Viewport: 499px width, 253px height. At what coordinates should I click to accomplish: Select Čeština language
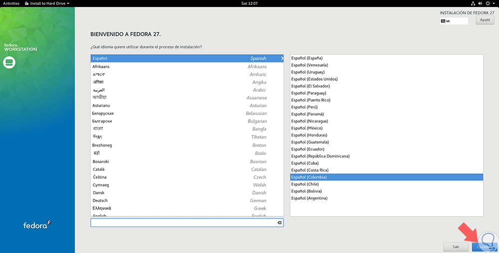click(x=187, y=177)
